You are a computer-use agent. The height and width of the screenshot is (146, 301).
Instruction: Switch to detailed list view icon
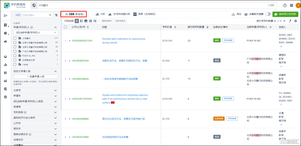(x=81, y=21)
